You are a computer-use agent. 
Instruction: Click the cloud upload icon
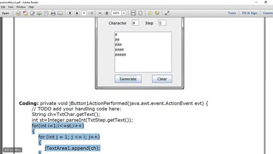pos(39,13)
